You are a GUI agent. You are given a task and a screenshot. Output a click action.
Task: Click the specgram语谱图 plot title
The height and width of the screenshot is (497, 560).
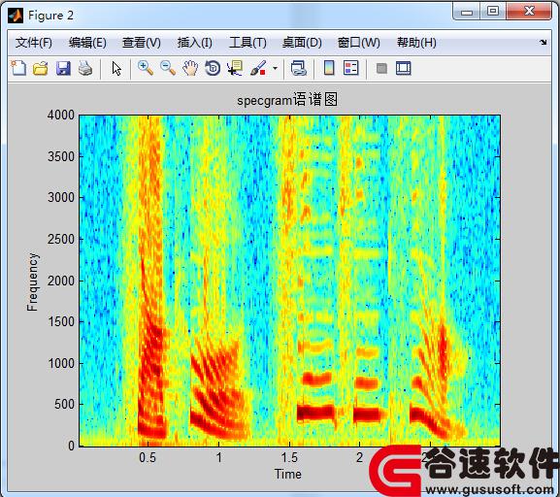(287, 100)
